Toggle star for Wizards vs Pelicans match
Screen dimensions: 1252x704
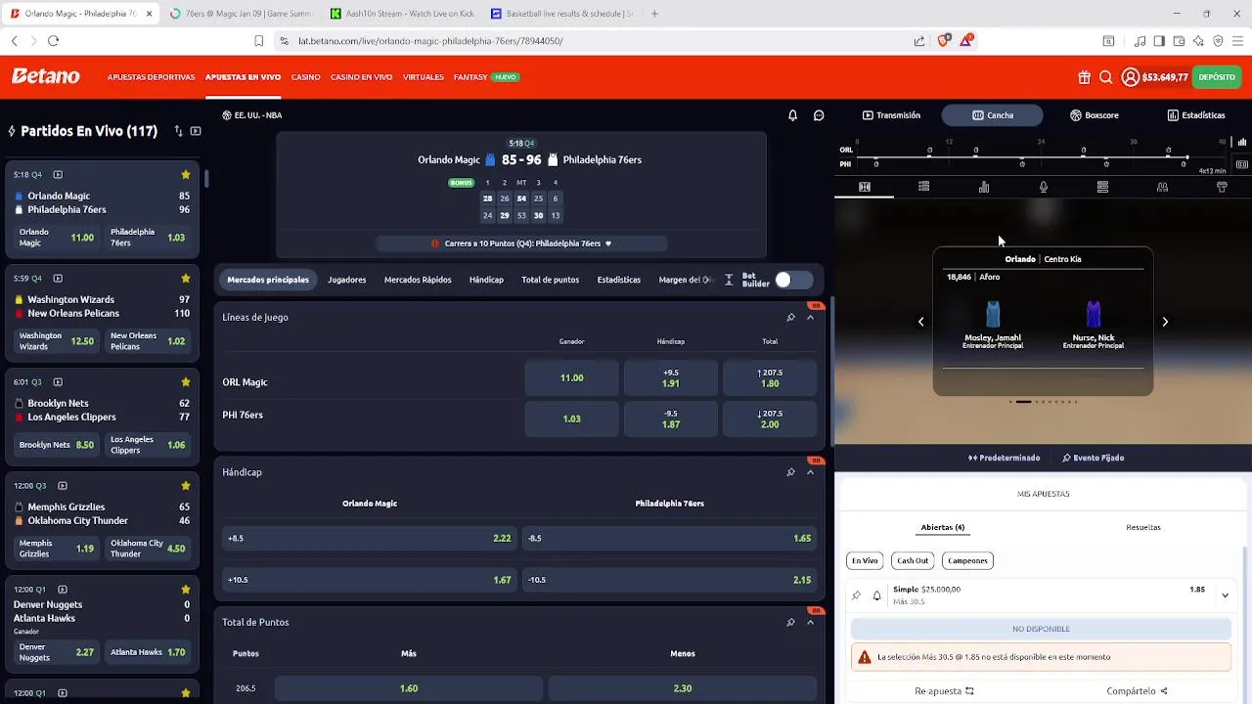click(x=186, y=279)
